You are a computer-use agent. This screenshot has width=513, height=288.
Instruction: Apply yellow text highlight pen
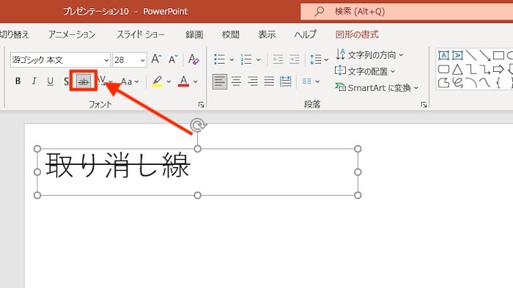pos(157,81)
